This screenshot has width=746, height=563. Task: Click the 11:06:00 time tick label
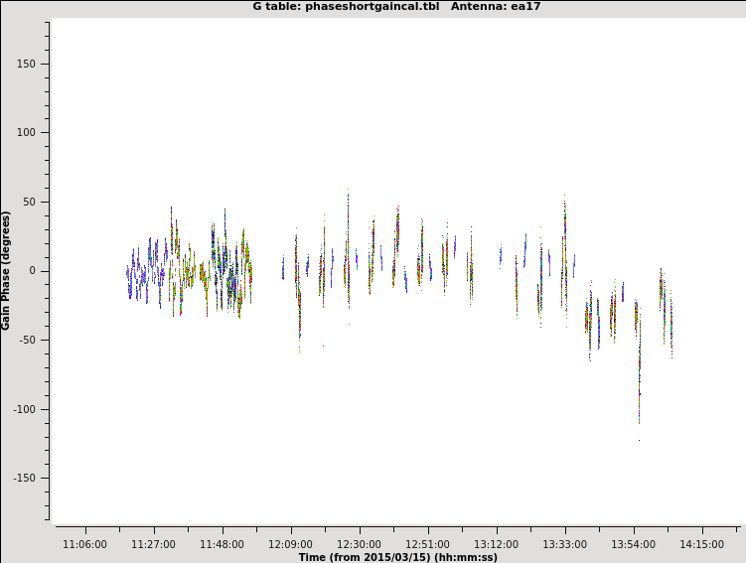click(x=84, y=544)
